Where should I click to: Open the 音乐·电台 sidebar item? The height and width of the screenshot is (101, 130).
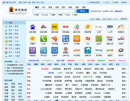(x=13, y=30)
